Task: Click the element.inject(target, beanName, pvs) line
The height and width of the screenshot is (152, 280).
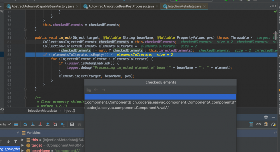Action: (97, 76)
